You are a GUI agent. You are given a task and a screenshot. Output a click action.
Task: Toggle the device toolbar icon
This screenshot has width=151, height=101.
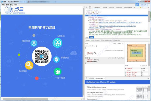pos(90,7)
